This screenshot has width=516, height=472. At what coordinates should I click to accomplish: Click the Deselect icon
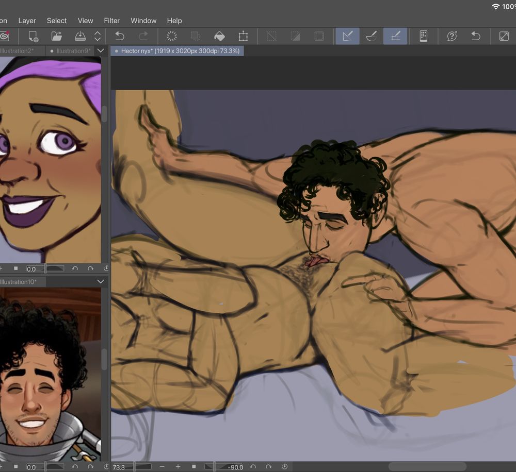point(271,36)
